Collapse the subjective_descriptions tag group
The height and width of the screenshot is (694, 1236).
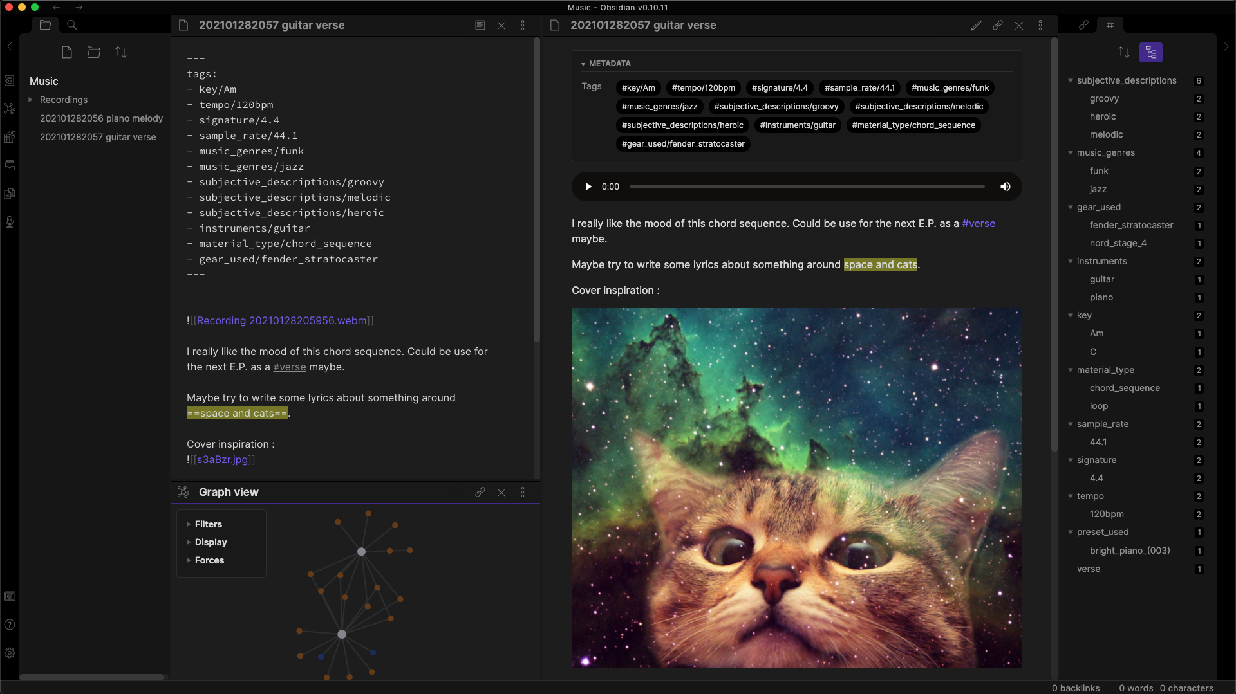pos(1071,80)
